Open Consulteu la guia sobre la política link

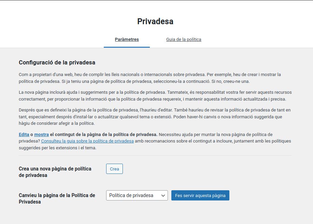coord(87,141)
